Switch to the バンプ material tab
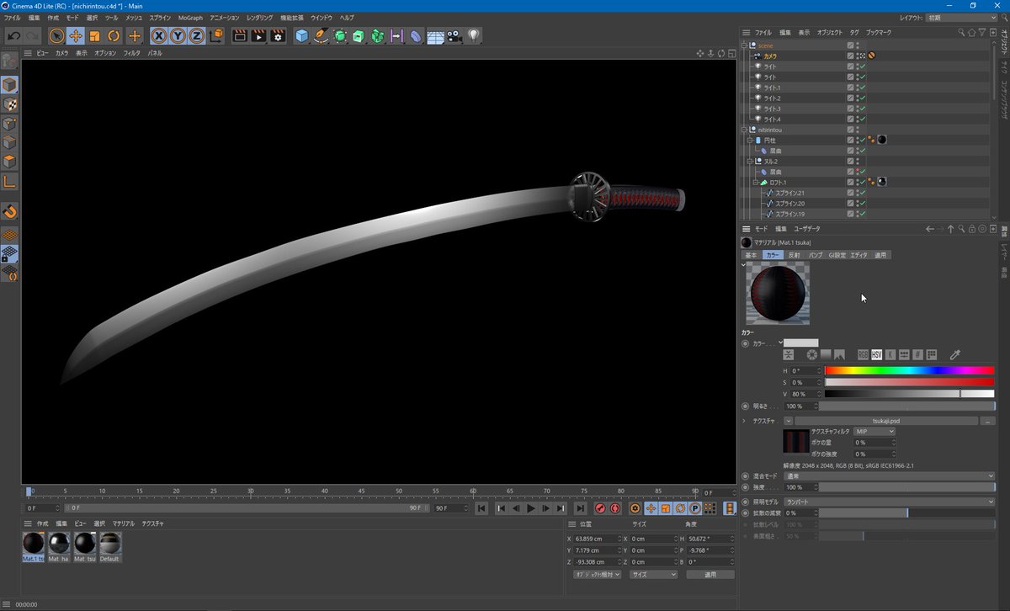 point(815,255)
